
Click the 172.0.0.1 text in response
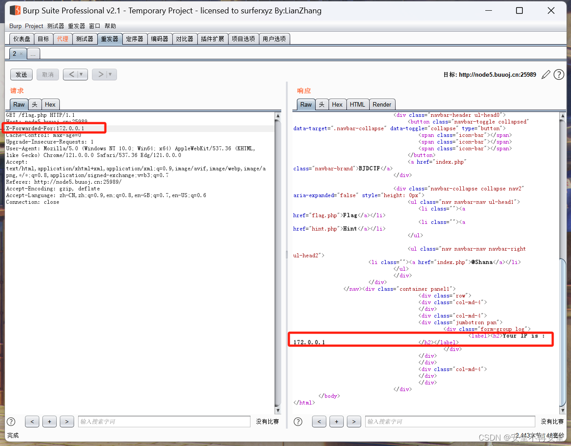coord(309,343)
